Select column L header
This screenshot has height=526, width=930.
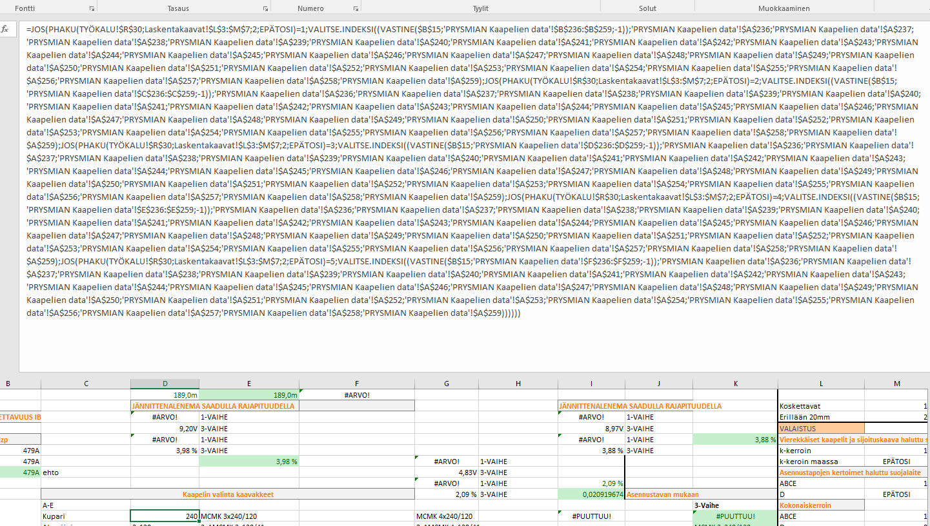(x=821, y=384)
